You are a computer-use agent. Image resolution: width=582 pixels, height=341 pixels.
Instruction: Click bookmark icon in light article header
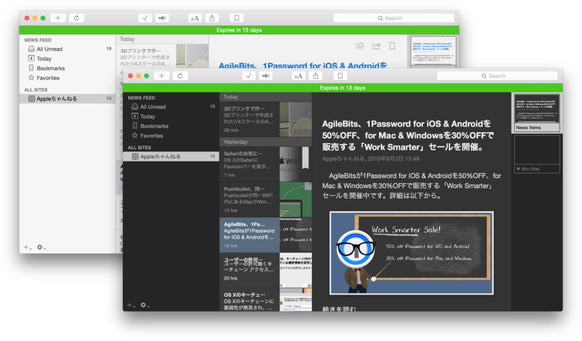[392, 46]
